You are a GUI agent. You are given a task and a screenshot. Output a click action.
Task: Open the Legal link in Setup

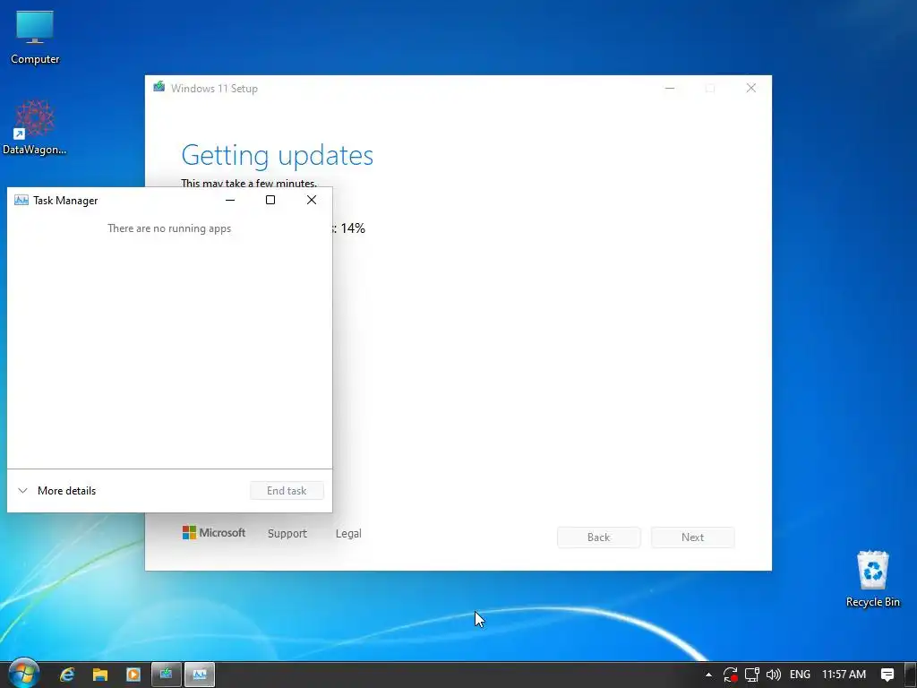348,534
